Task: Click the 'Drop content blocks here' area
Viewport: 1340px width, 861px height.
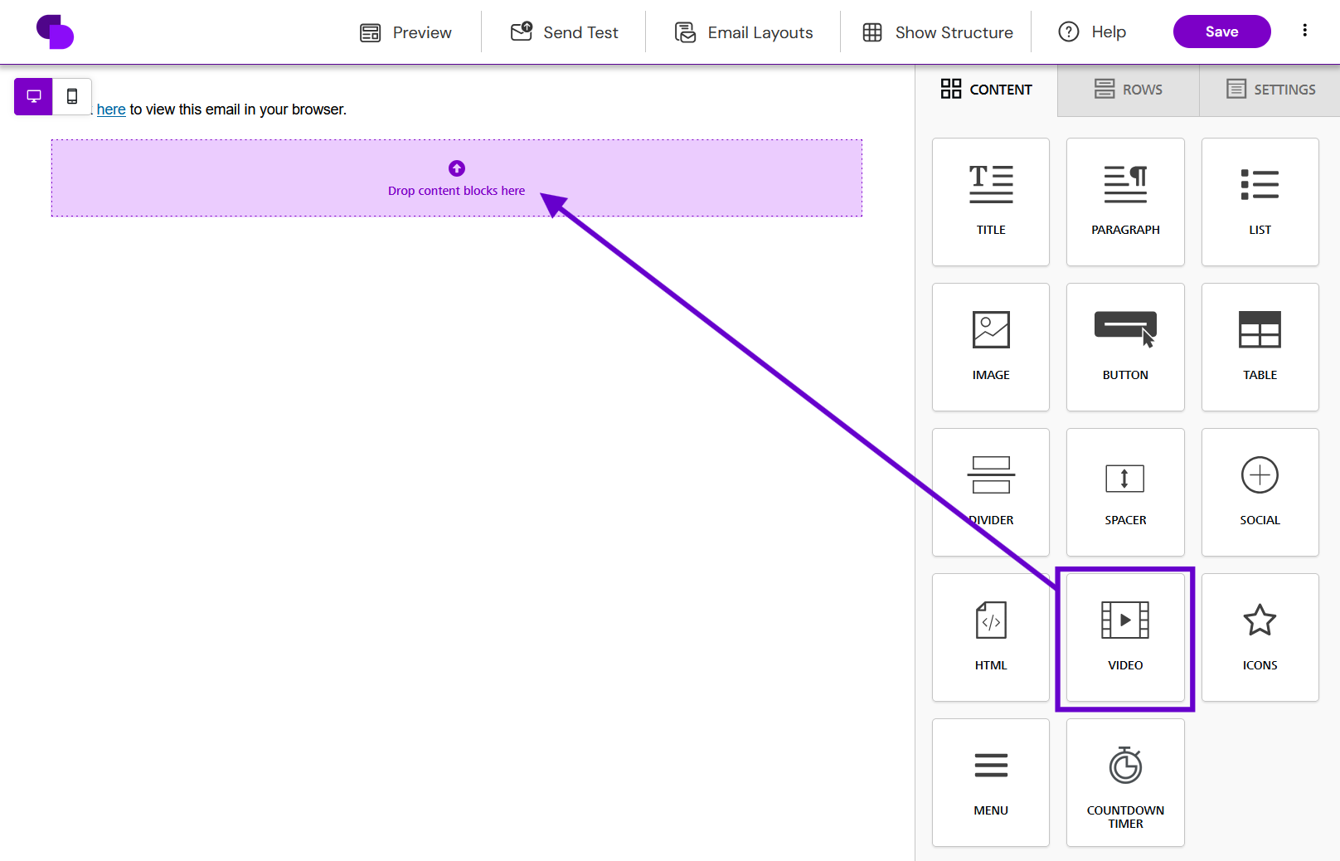Action: click(x=456, y=178)
